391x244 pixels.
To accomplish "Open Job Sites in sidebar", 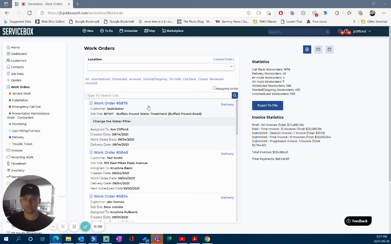I will coord(15,74).
